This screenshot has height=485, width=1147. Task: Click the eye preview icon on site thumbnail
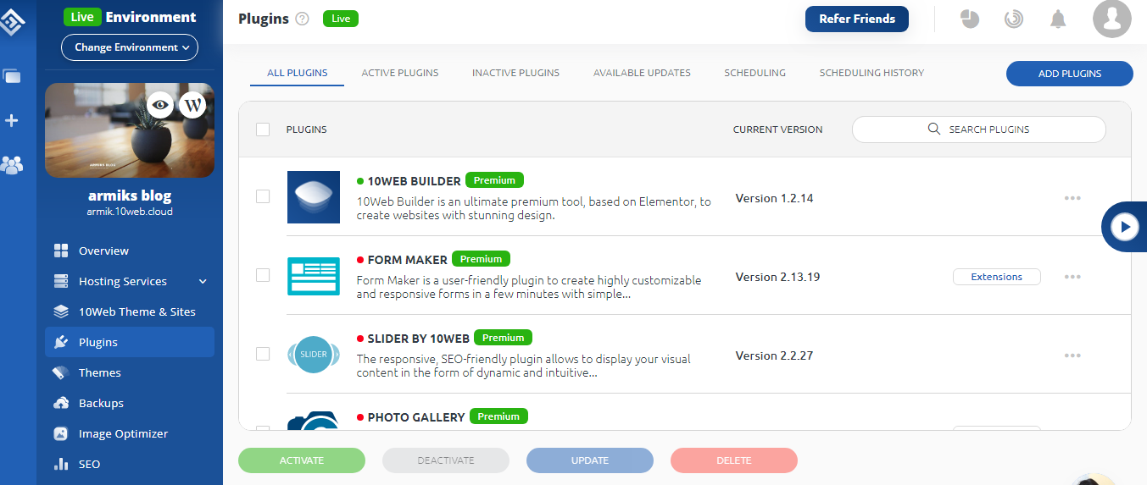click(161, 105)
